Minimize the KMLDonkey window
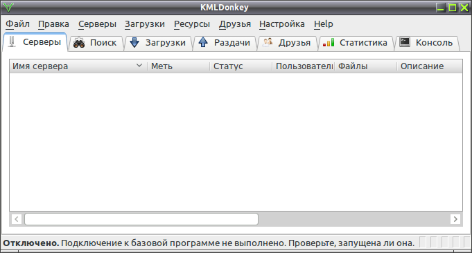 [441, 8]
